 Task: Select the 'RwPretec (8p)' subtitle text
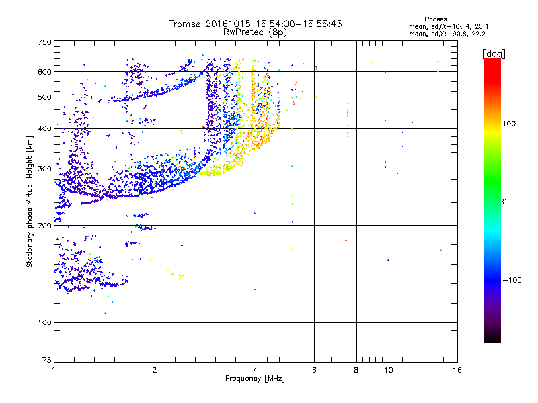coord(255,32)
